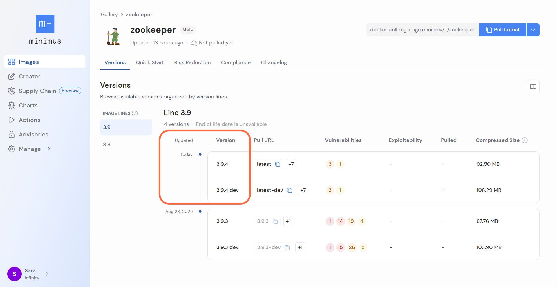Open the Changelog tab

click(x=274, y=62)
